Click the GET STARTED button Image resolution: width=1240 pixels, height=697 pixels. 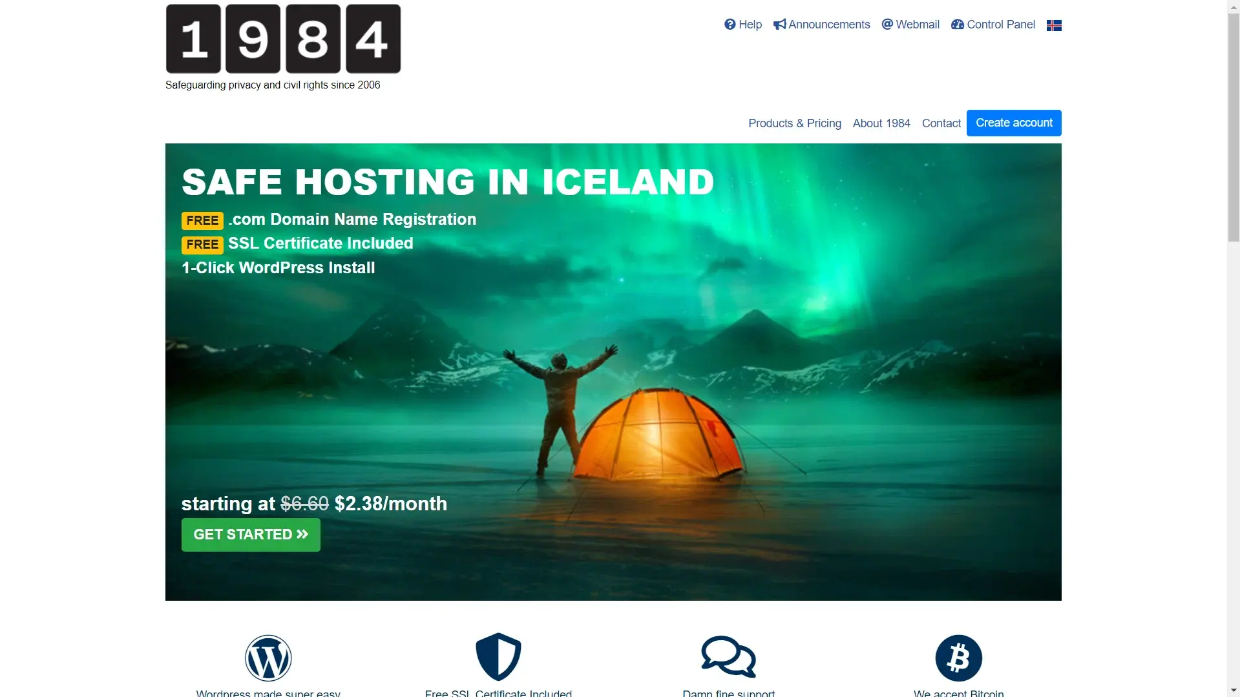pyautogui.click(x=251, y=535)
